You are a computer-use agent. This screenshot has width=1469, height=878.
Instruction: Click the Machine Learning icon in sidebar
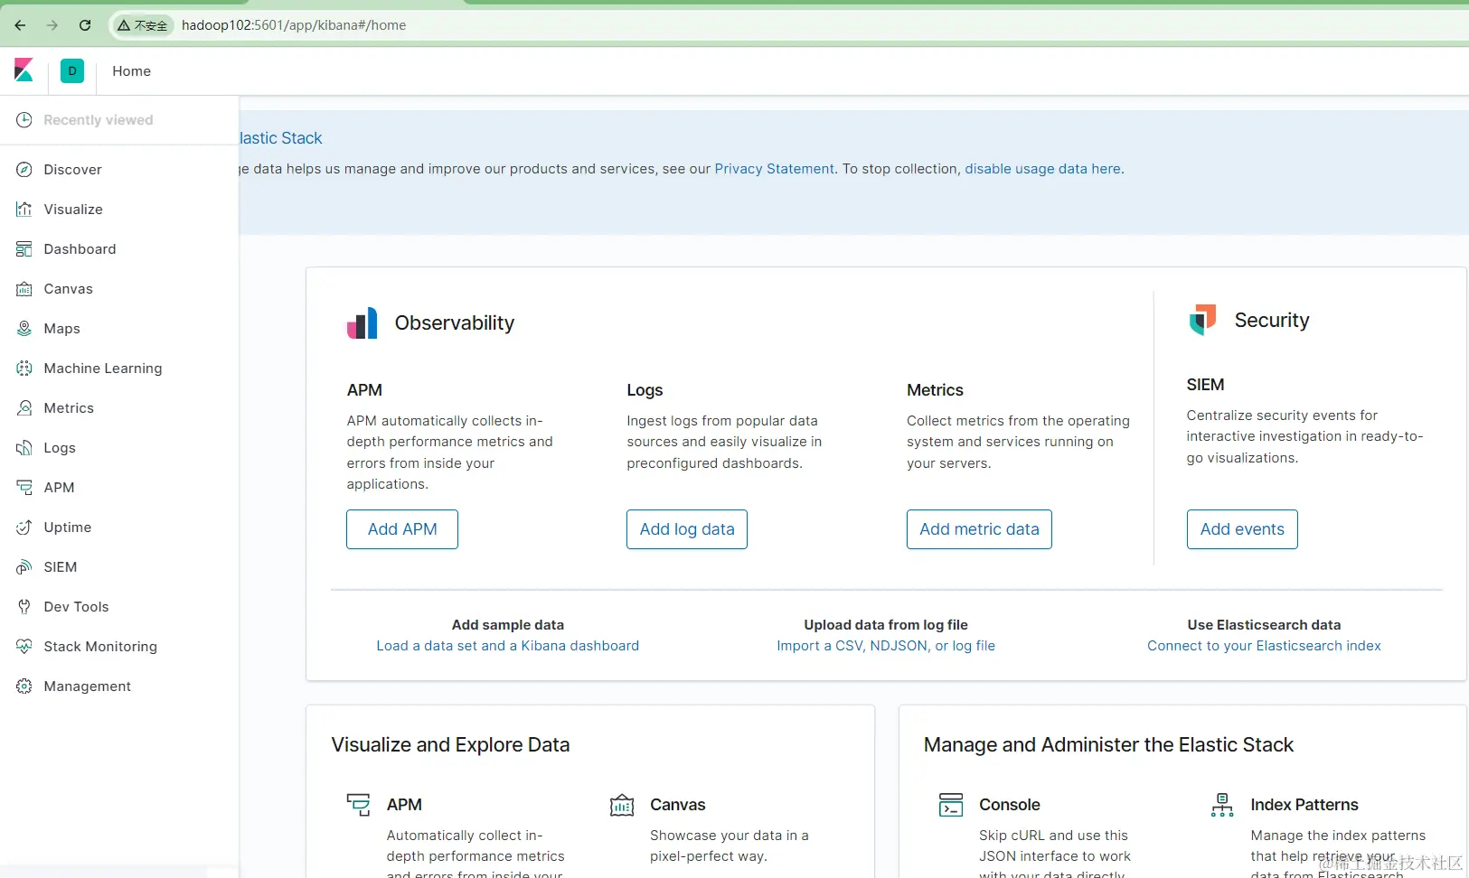[24, 369]
